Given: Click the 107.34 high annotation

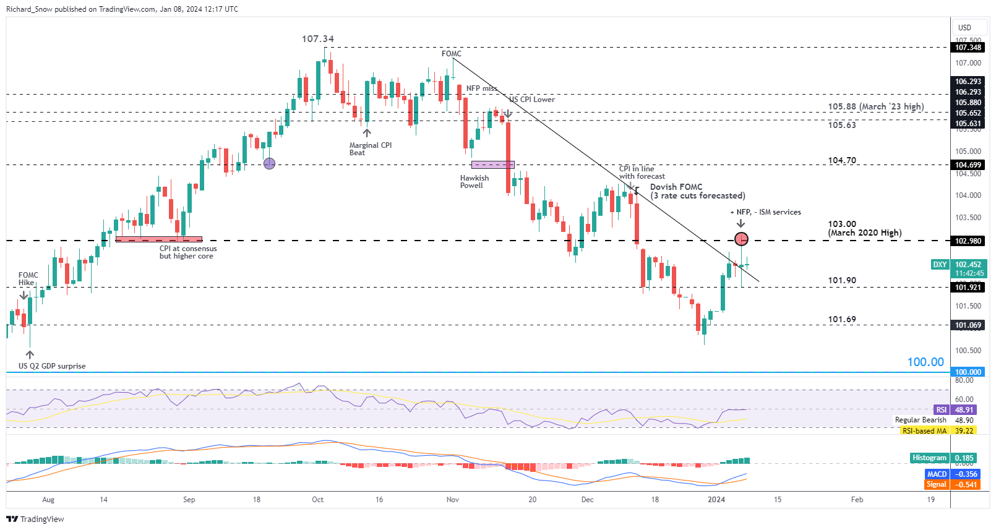Looking at the screenshot, I should click(318, 39).
